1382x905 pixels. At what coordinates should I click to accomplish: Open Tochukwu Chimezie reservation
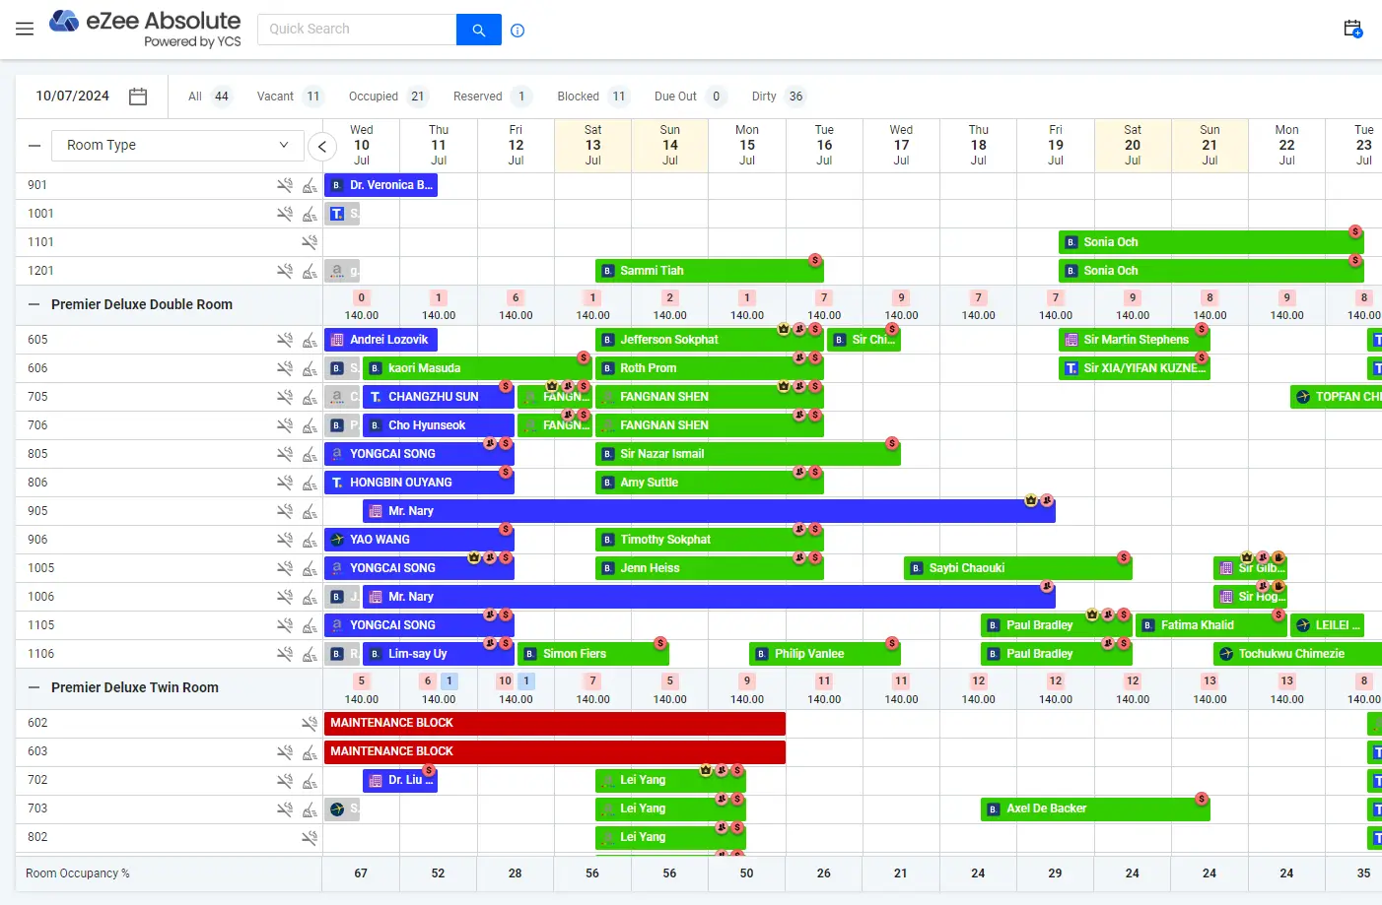tap(1297, 654)
